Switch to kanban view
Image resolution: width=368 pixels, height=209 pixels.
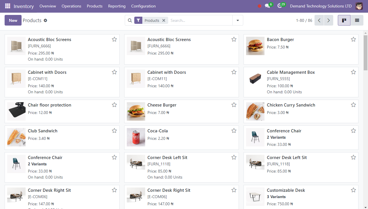[x=344, y=20]
